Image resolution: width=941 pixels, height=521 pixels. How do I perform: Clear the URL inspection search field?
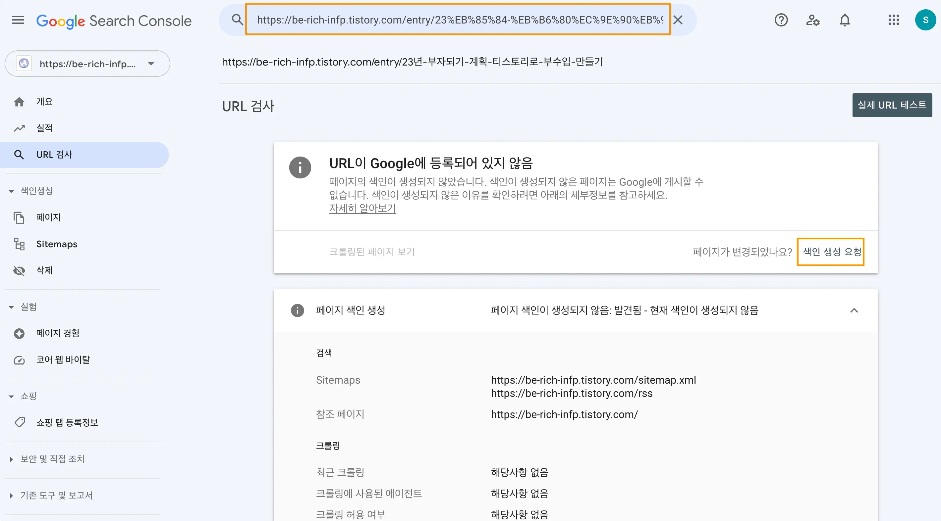coord(678,20)
